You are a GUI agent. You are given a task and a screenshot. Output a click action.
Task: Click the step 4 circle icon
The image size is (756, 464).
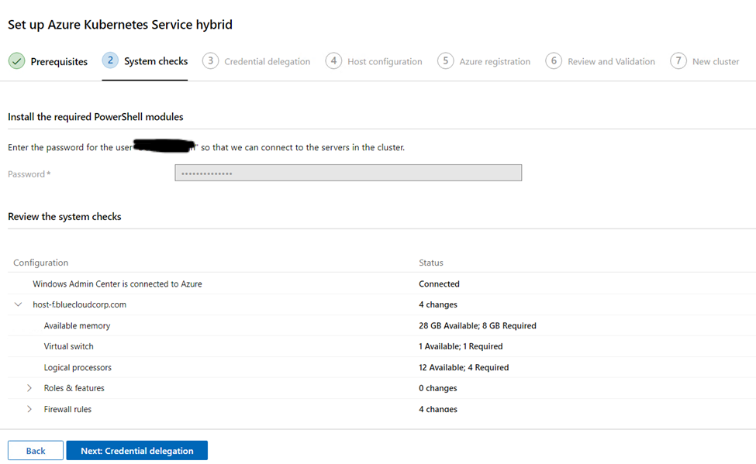coord(333,60)
